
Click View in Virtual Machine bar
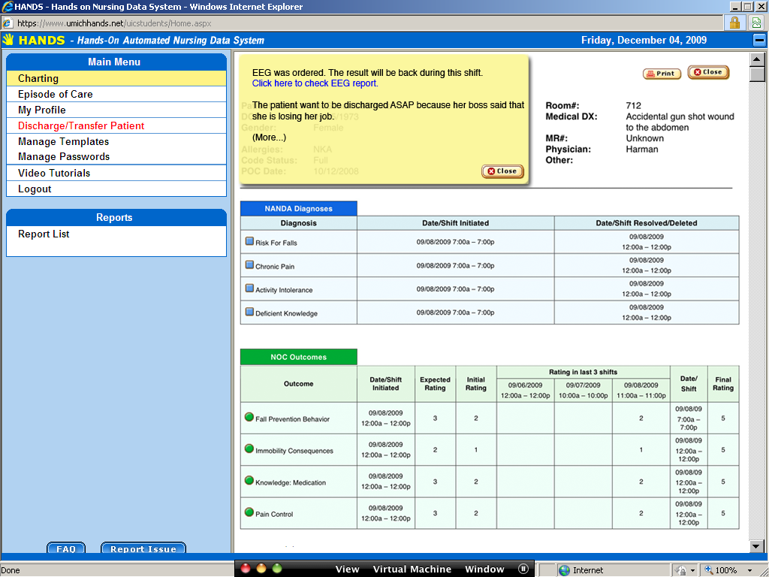[347, 569]
